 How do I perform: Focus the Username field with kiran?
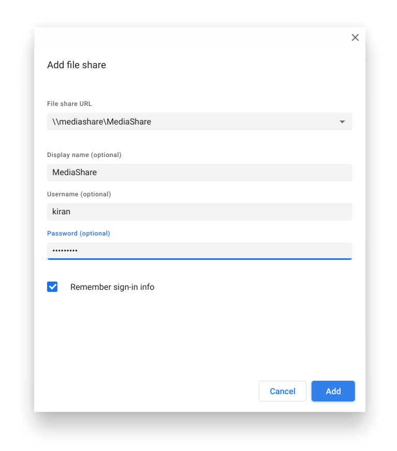click(x=200, y=212)
